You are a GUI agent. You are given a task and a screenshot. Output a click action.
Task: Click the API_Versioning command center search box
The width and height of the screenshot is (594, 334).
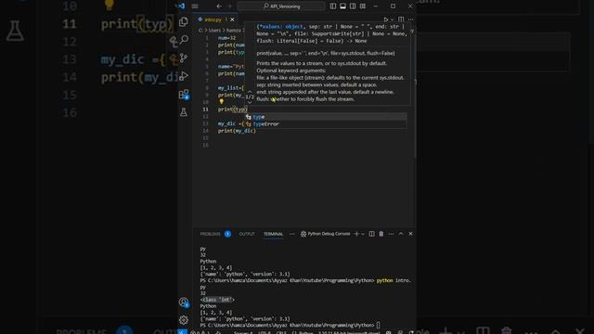pyautogui.click(x=280, y=6)
